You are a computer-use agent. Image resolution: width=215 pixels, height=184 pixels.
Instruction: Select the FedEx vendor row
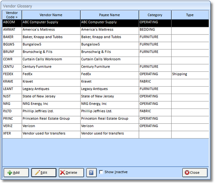coord(105,75)
